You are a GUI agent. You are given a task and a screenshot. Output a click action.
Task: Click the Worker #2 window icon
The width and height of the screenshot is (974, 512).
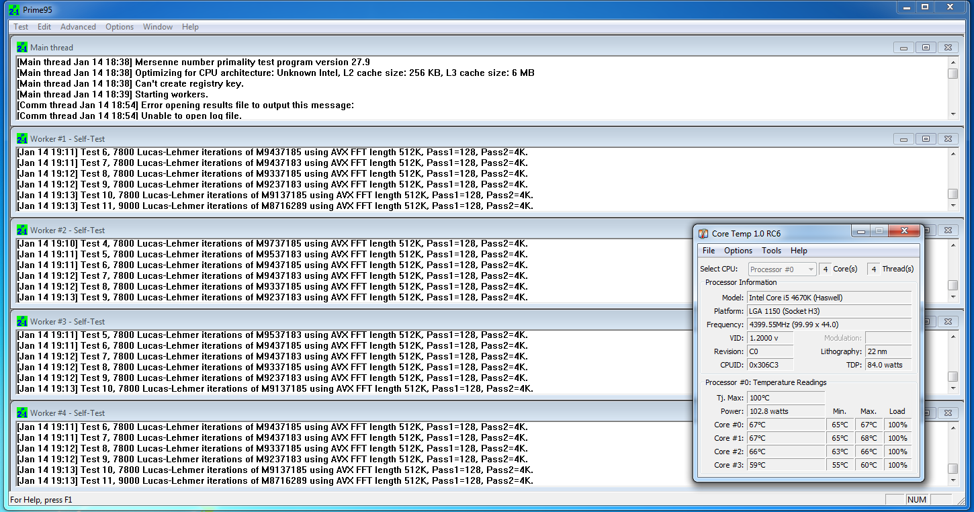coord(22,230)
